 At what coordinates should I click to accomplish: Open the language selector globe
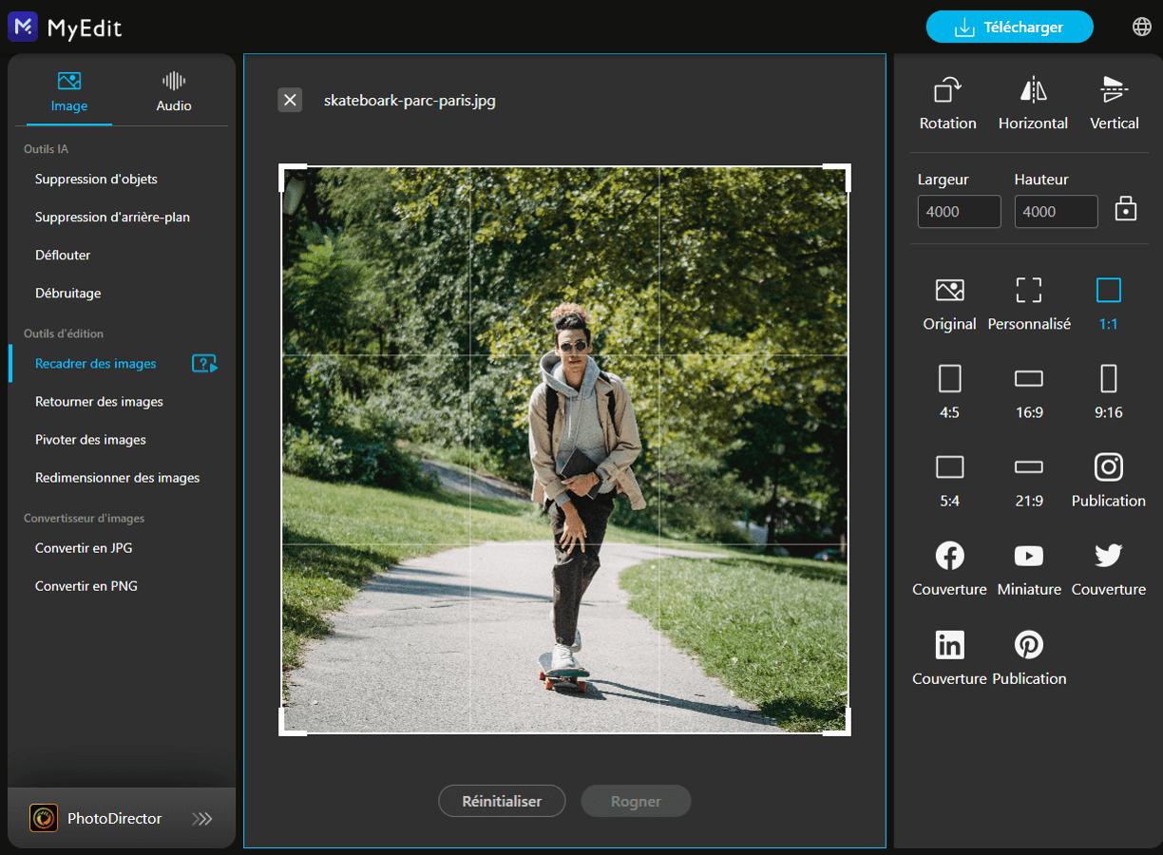coord(1142,26)
